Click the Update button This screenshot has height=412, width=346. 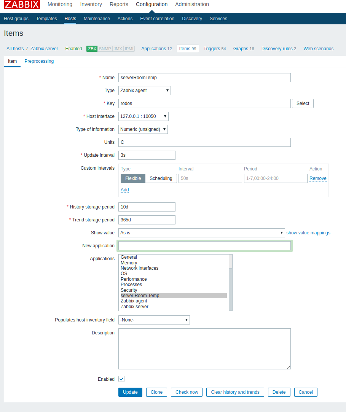click(130, 392)
